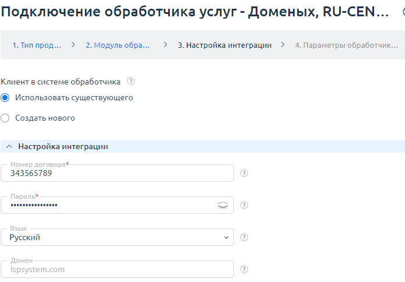Click the Домен field with ispsystem.com placeholder

(x=117, y=270)
